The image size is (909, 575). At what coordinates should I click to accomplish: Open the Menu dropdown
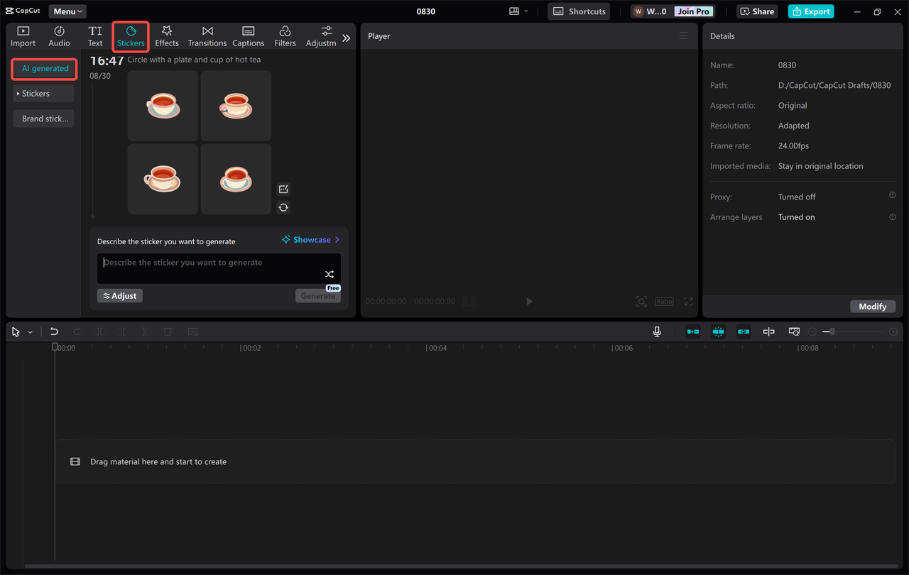point(67,11)
